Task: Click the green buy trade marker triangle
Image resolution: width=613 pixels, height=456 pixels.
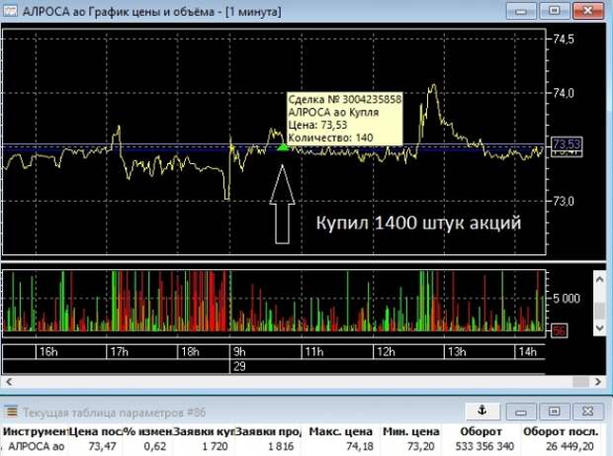Action: [x=283, y=147]
